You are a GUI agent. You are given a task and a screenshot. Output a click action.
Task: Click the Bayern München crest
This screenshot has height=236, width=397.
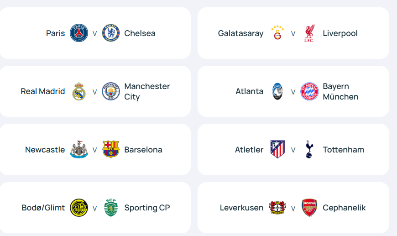point(309,91)
